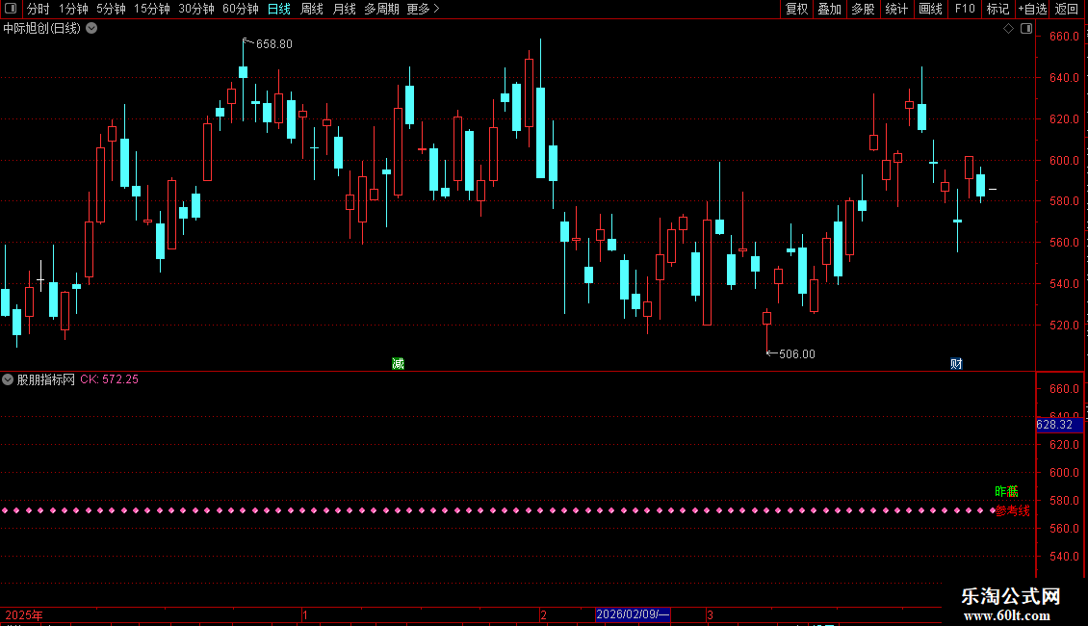Screen dimensions: 1088x626
Task: Switch to 周线 weekly chart
Action: pos(312,9)
